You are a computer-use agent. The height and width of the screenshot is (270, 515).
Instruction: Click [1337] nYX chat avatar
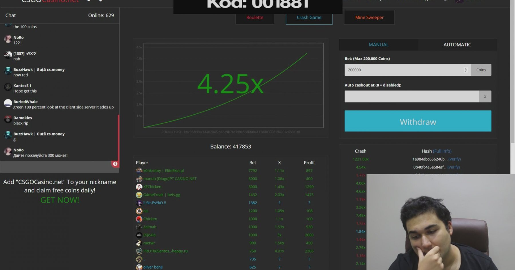click(8, 55)
